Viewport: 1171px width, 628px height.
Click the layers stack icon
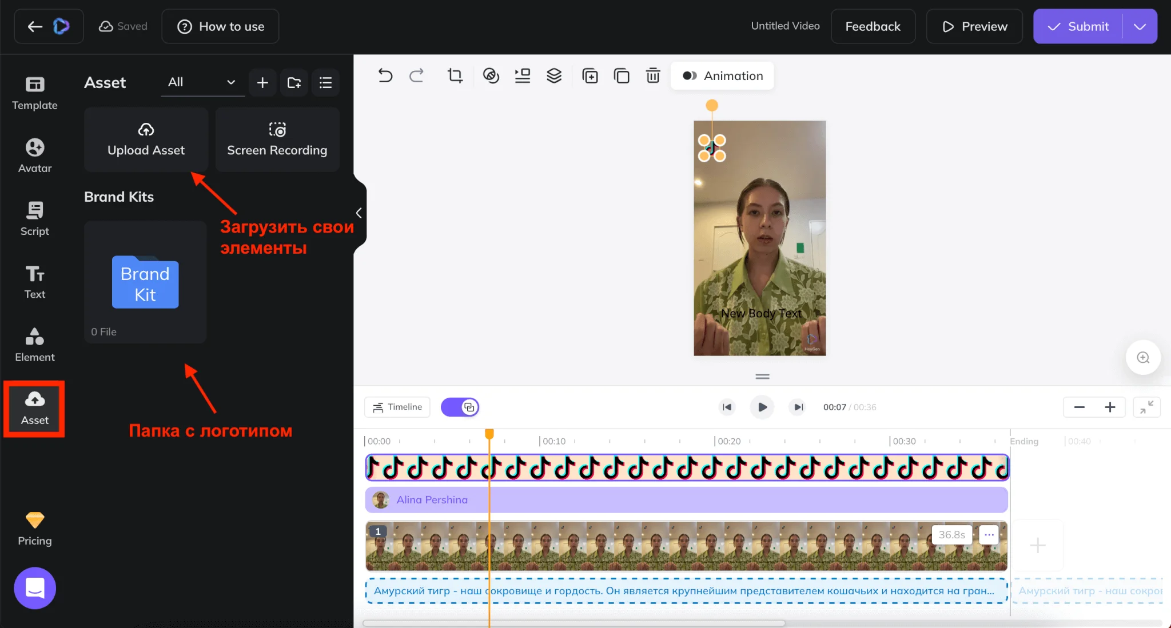554,75
